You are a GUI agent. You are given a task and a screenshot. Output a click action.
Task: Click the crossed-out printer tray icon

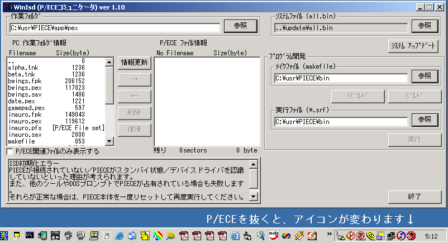(x=411, y=236)
